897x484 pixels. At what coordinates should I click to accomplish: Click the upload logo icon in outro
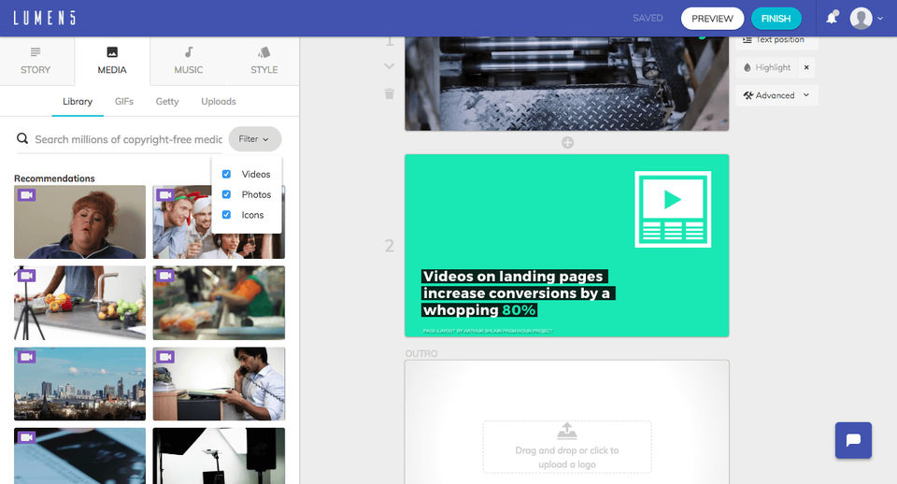[567, 430]
